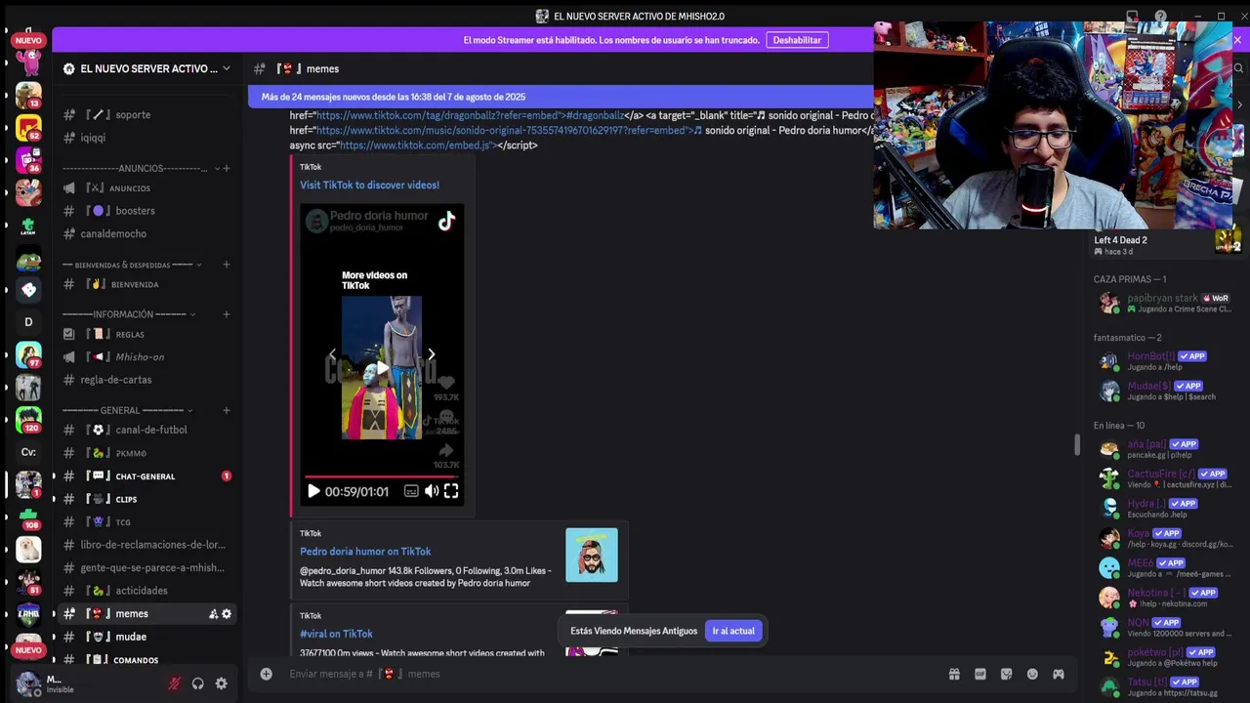Image resolution: width=1250 pixels, height=703 pixels.
Task: Open the apps game controller icon
Action: (1058, 674)
